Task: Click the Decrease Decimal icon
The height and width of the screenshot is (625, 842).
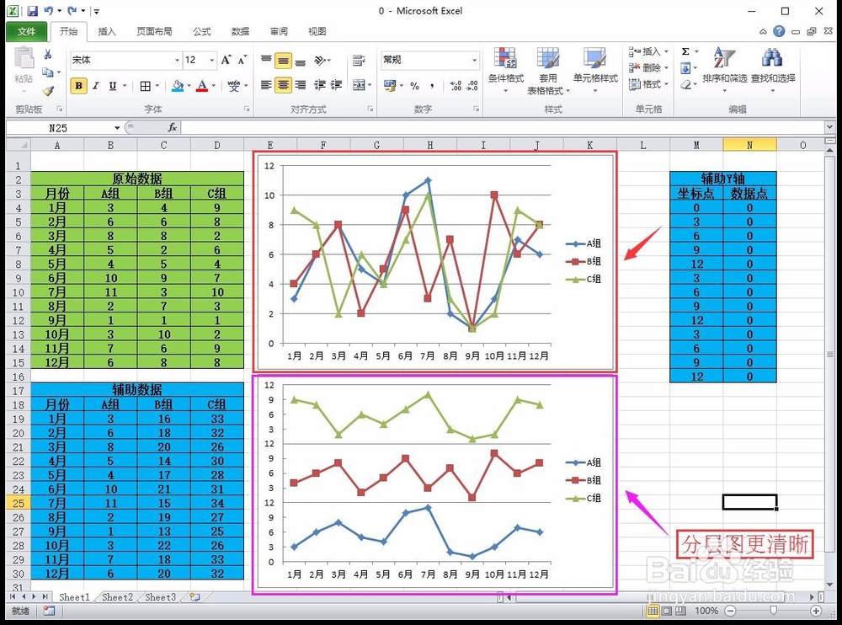Action: [x=472, y=85]
